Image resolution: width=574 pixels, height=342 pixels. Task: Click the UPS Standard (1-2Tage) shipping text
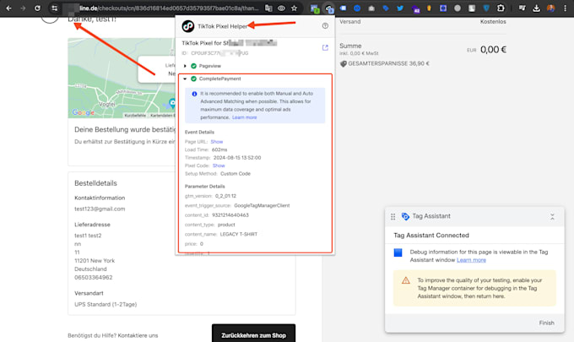[106, 304]
